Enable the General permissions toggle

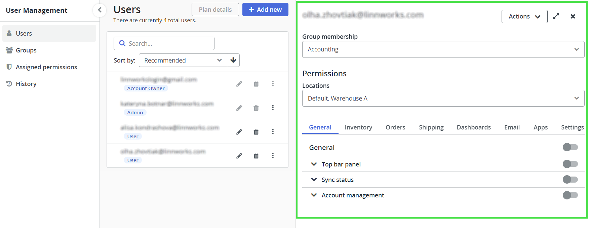[x=570, y=147]
